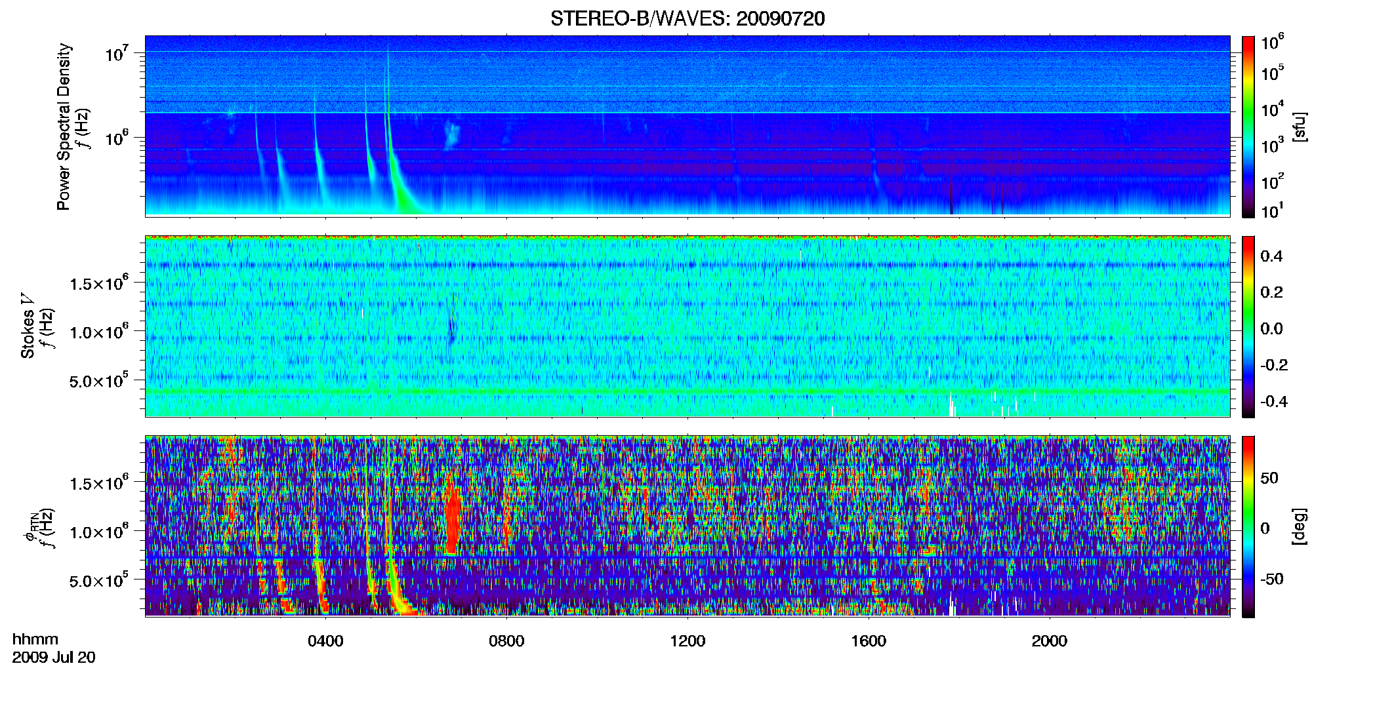Click the 10^2 color bar value
The image size is (1375, 708).
pos(1273,182)
